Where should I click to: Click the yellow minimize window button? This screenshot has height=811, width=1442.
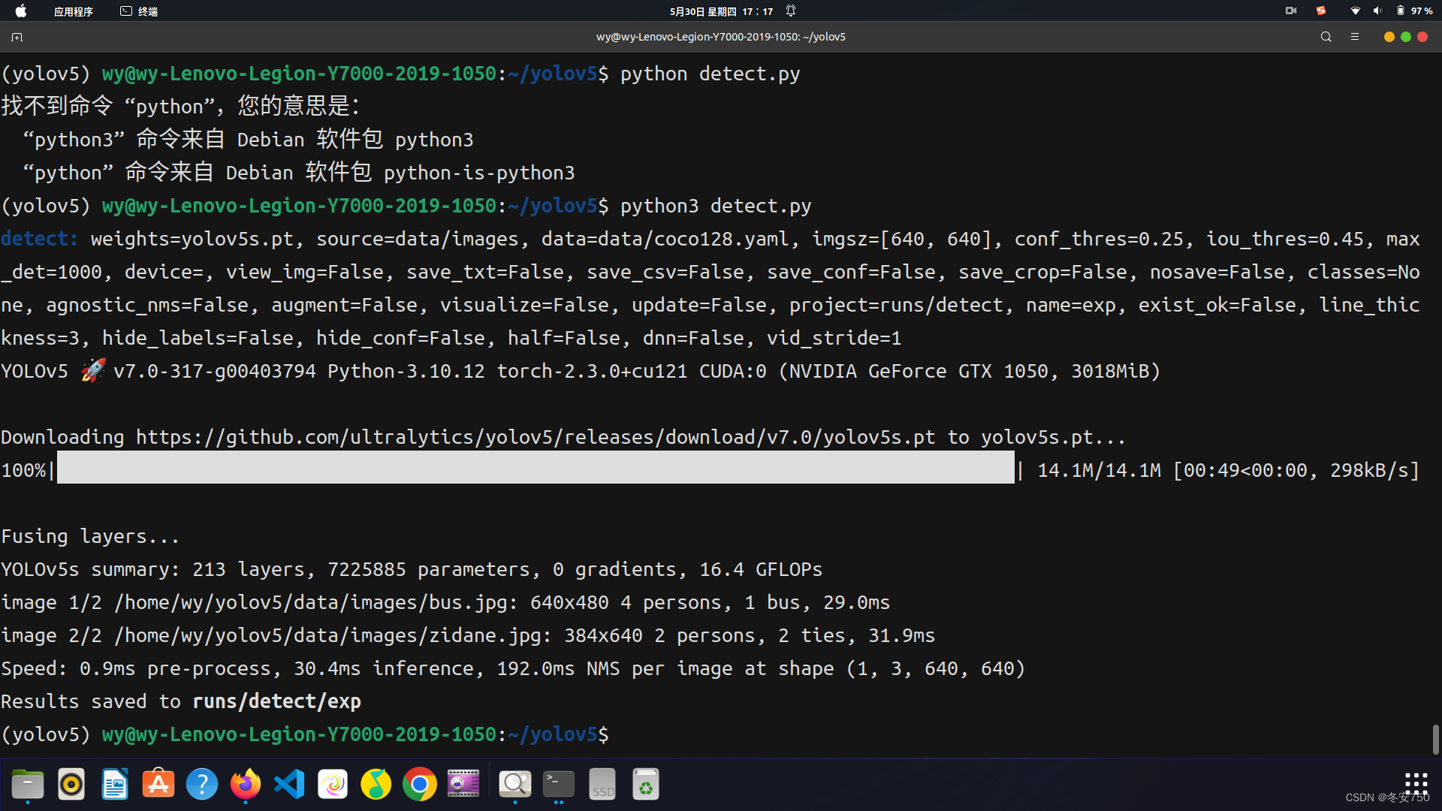[1389, 37]
